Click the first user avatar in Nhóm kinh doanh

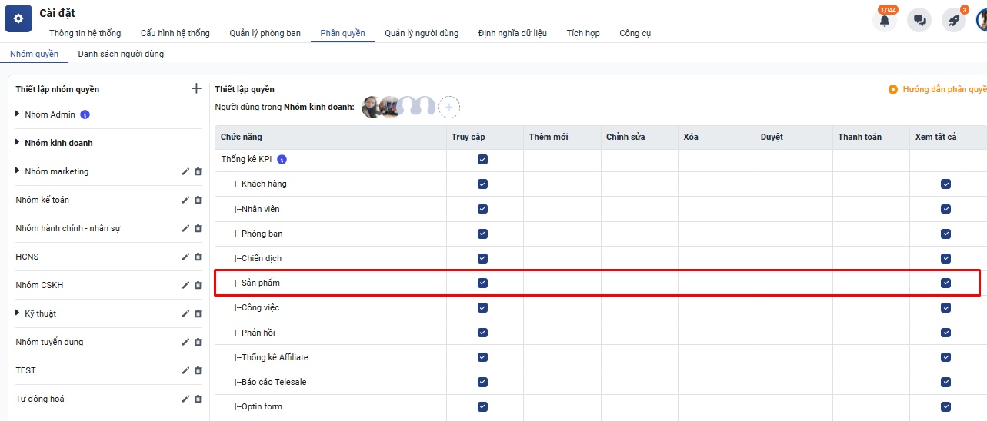[372, 107]
